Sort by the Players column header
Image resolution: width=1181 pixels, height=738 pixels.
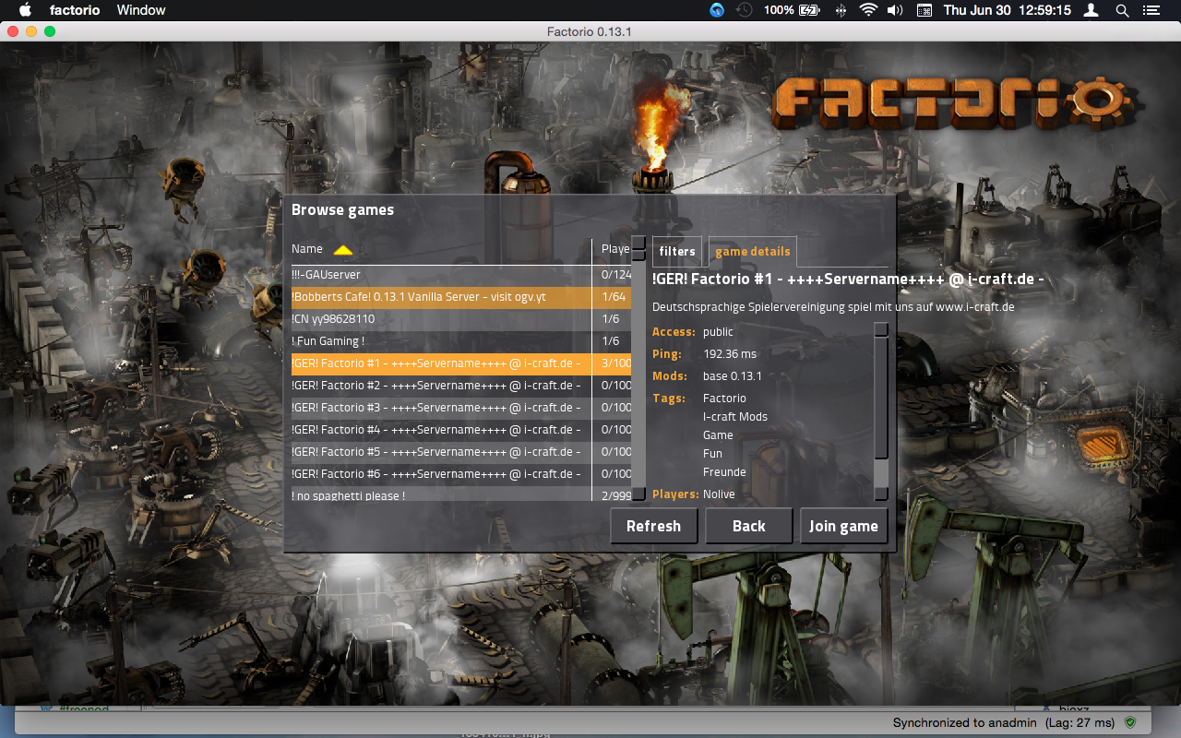pos(615,249)
